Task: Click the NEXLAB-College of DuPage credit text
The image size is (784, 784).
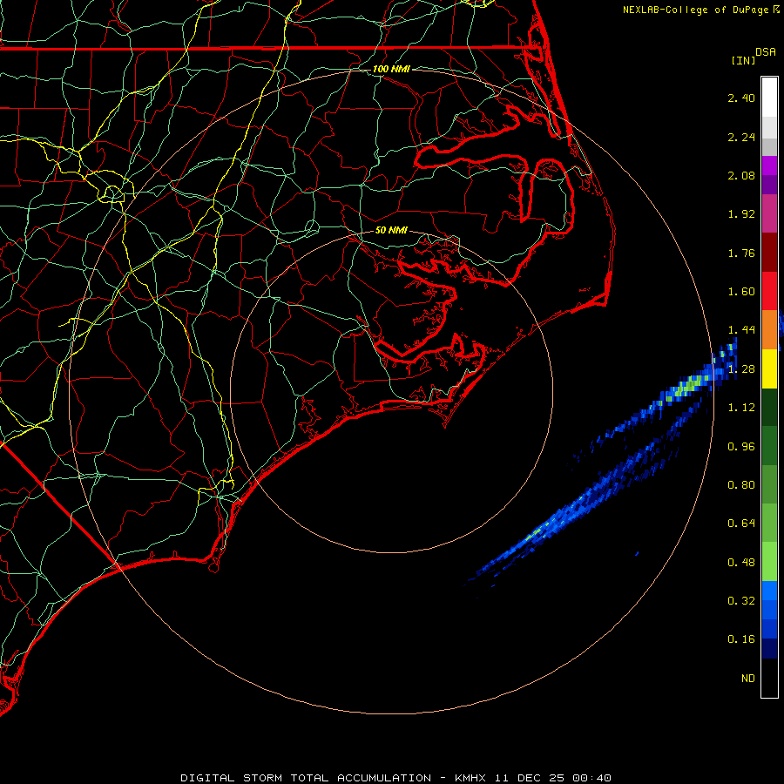Action: click(x=695, y=10)
